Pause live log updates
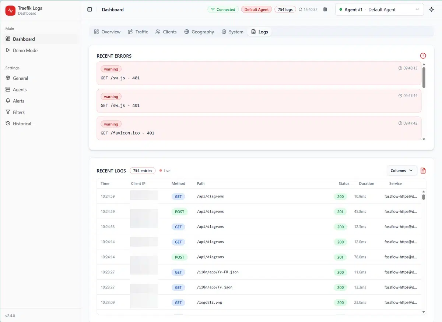Image resolution: width=442 pixels, height=322 pixels. pos(325,10)
